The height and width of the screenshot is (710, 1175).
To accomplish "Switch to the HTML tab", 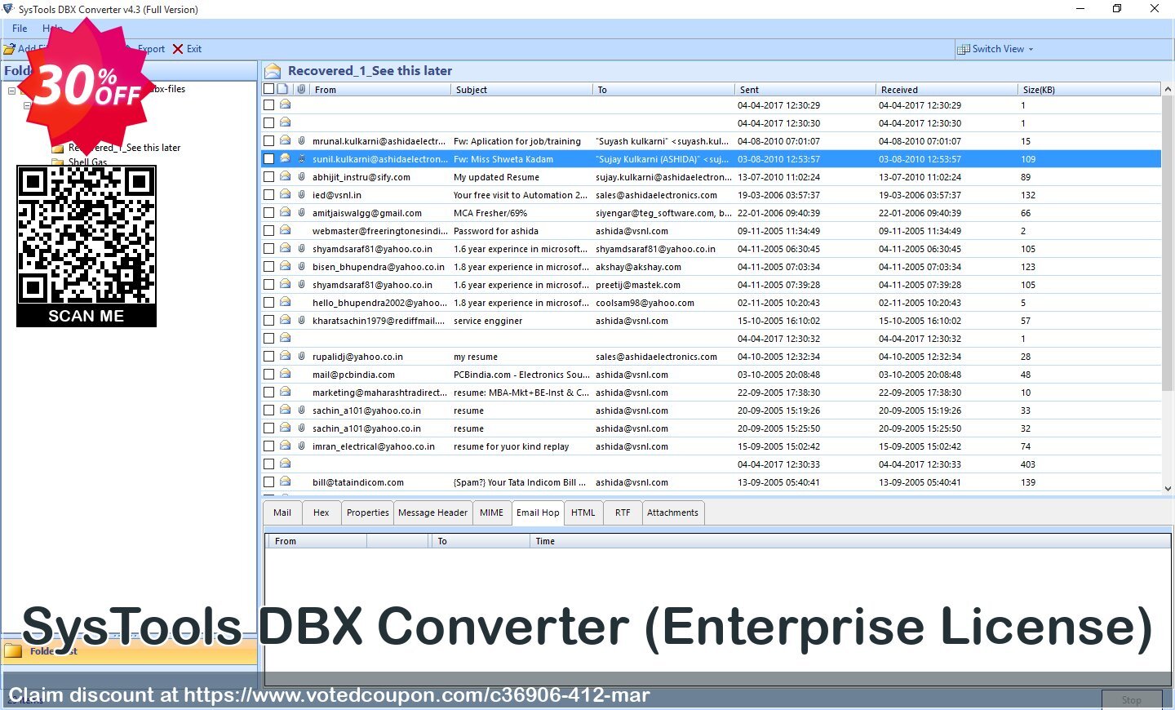I will [583, 513].
